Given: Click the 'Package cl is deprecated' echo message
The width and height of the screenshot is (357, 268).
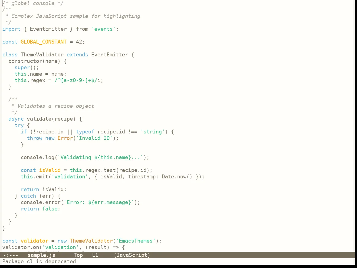Looking at the screenshot, I should coord(39,261).
